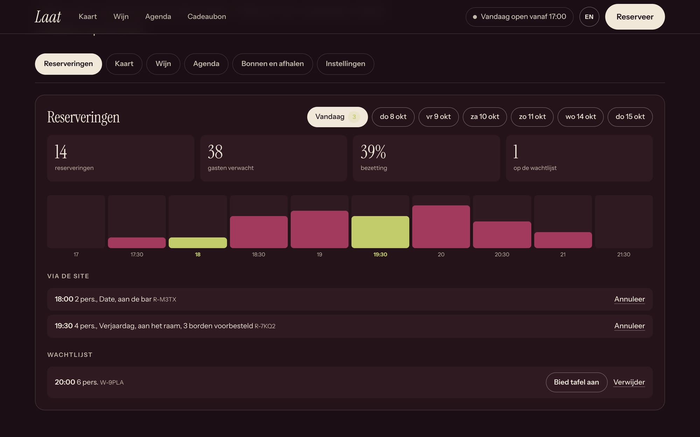The height and width of the screenshot is (437, 700).
Task: Select date do 15 okt
Action: (630, 117)
